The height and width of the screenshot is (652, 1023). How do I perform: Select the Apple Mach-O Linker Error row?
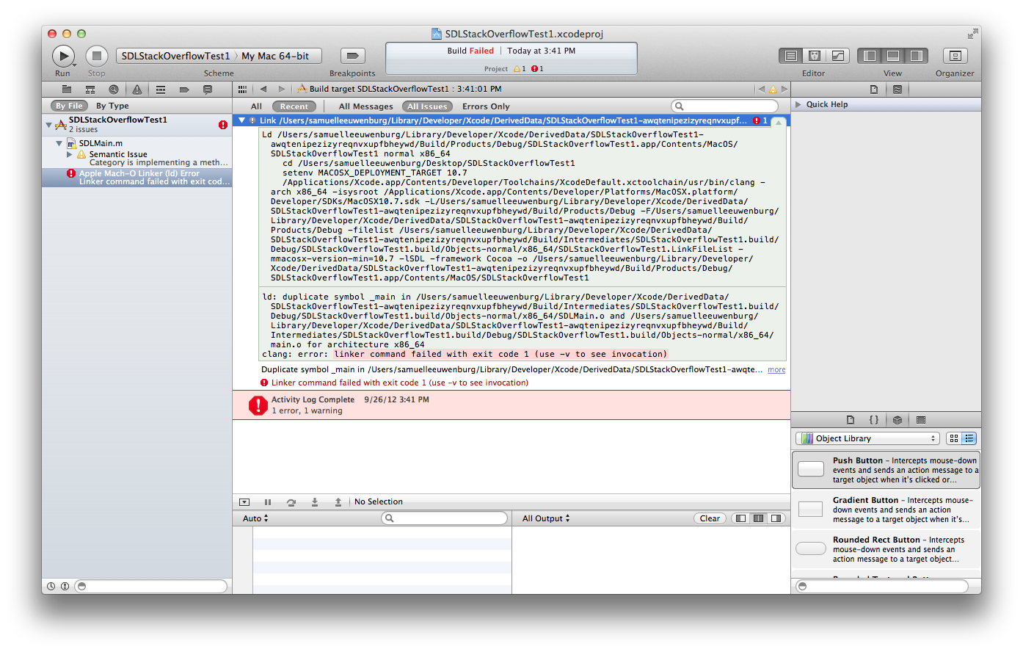(x=137, y=178)
